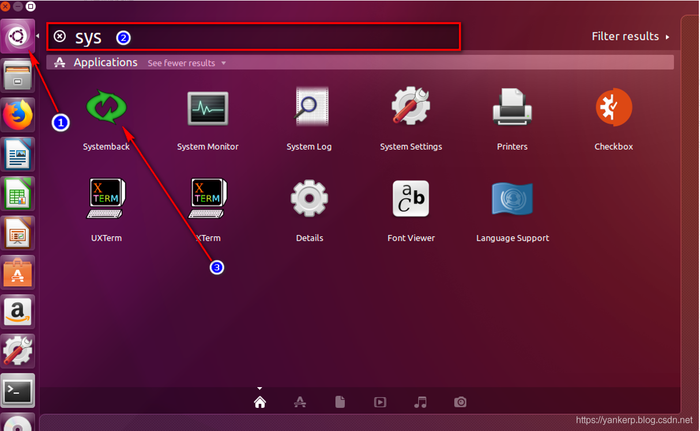
Task: Launch Firefox from the launcher
Action: point(18,115)
